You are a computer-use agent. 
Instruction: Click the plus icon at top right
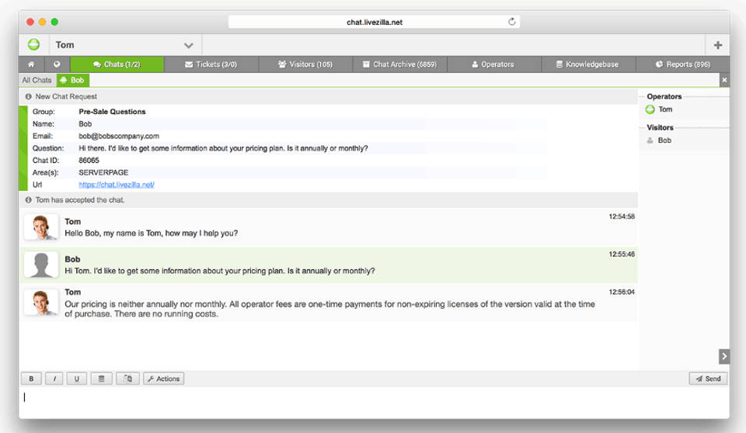(717, 45)
